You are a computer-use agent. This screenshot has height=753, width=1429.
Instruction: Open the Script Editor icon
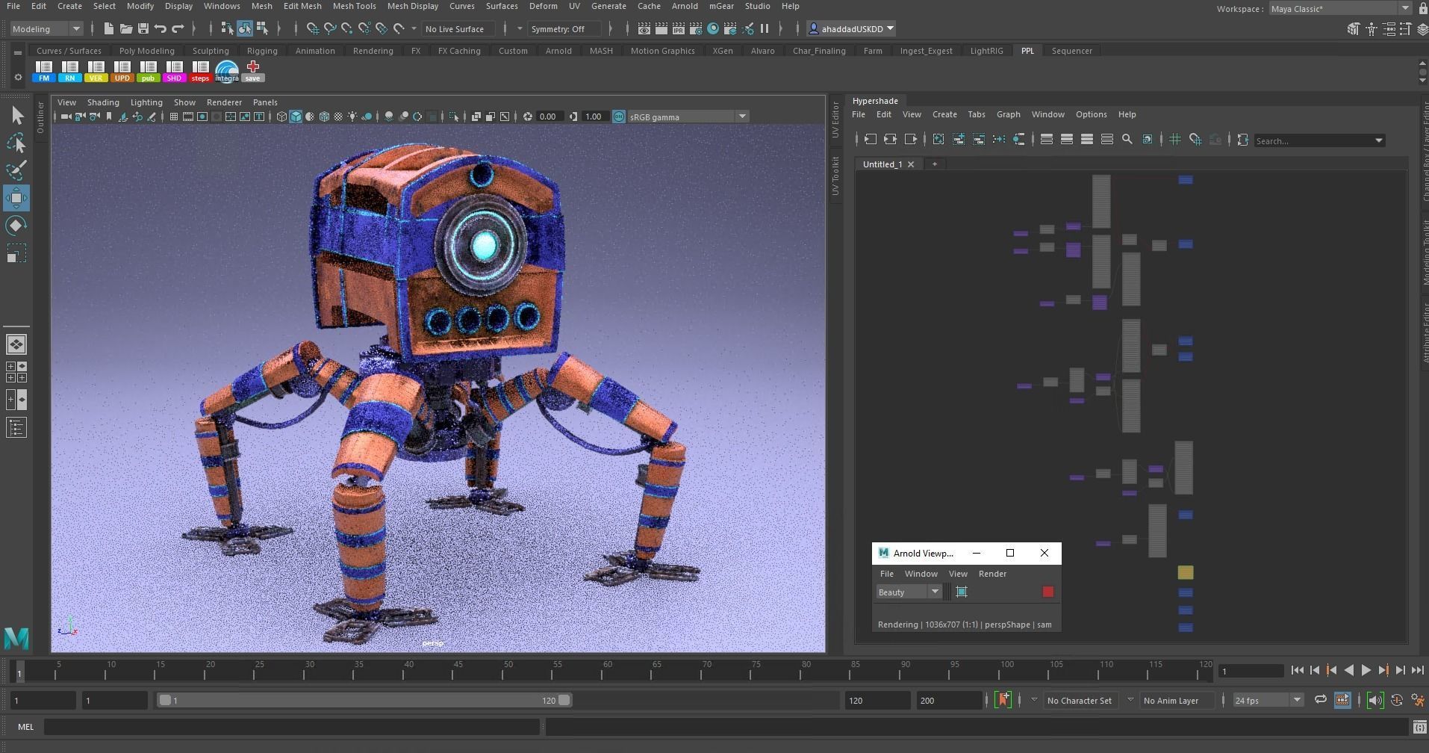pos(1419,727)
